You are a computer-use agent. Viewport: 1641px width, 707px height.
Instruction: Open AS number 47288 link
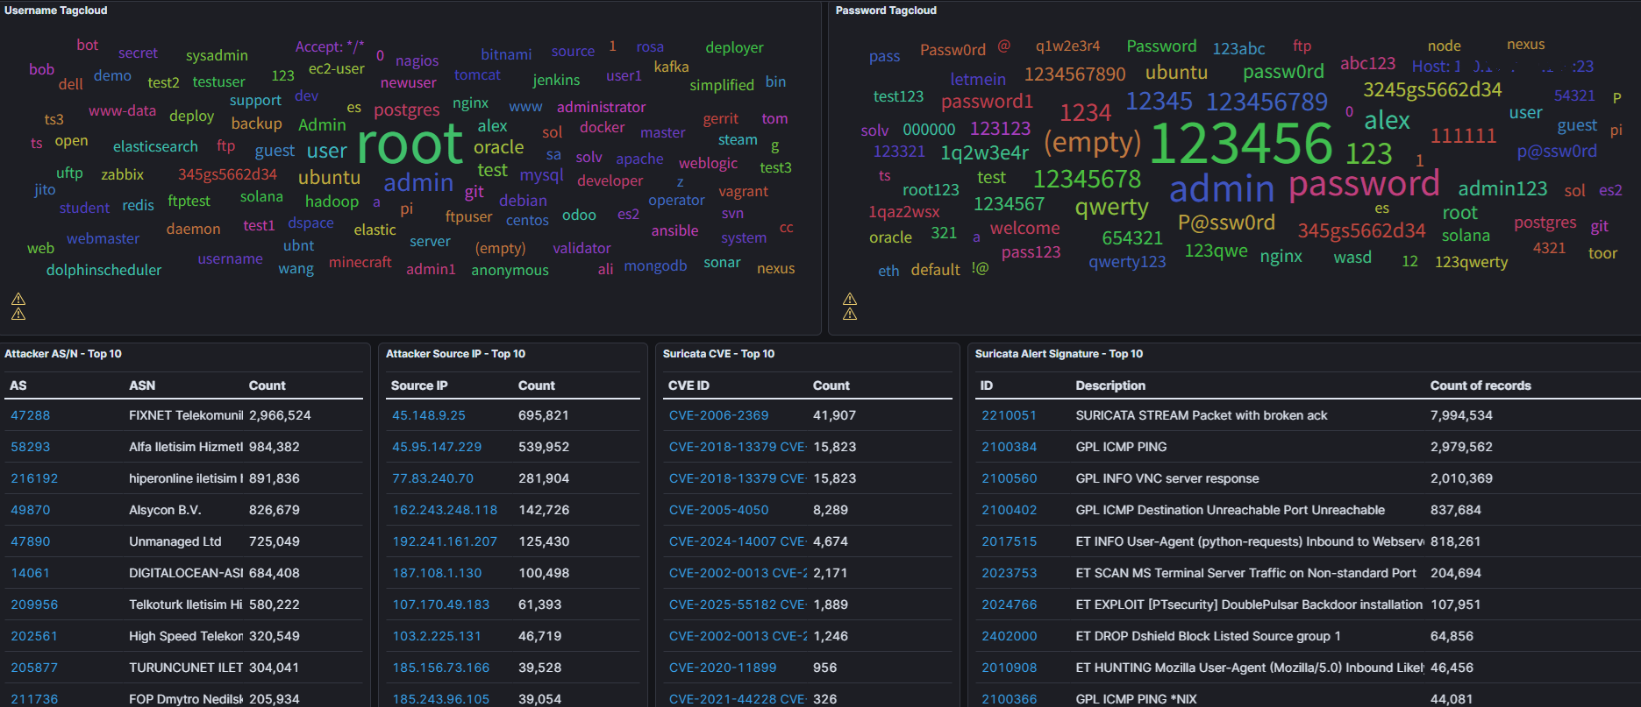point(31,415)
